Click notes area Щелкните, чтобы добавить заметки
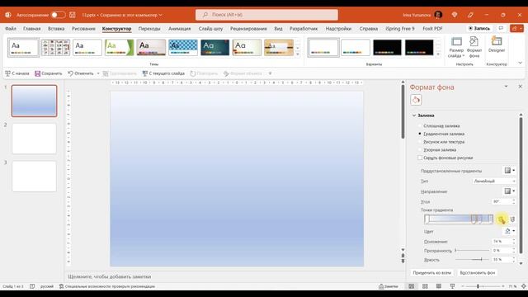This screenshot has width=528, height=297. 110,276
